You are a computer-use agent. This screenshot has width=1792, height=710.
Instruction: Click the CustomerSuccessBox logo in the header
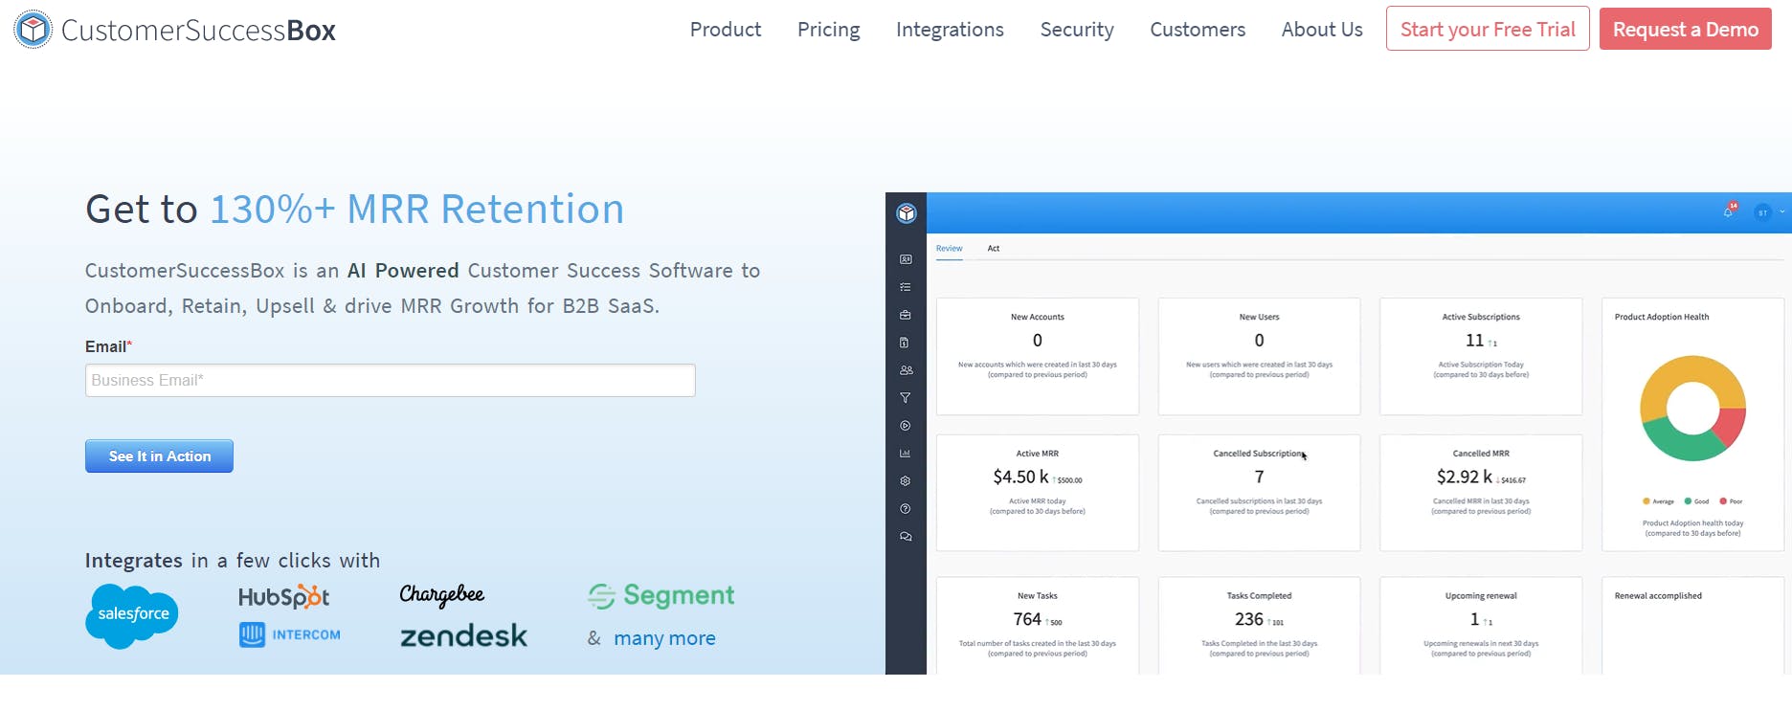(175, 30)
